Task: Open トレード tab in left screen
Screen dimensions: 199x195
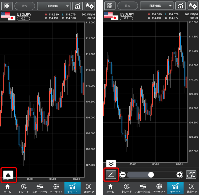Action: (x=24, y=188)
